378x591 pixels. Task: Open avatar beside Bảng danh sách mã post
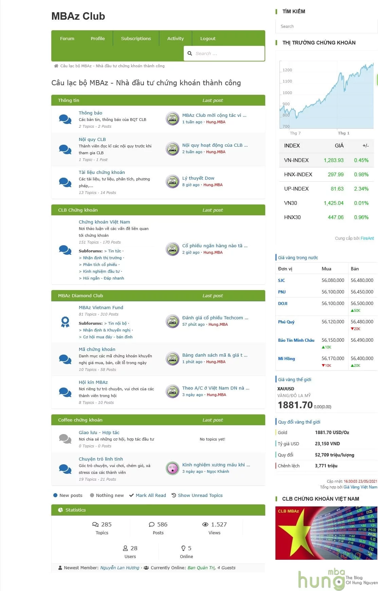pyautogui.click(x=173, y=358)
